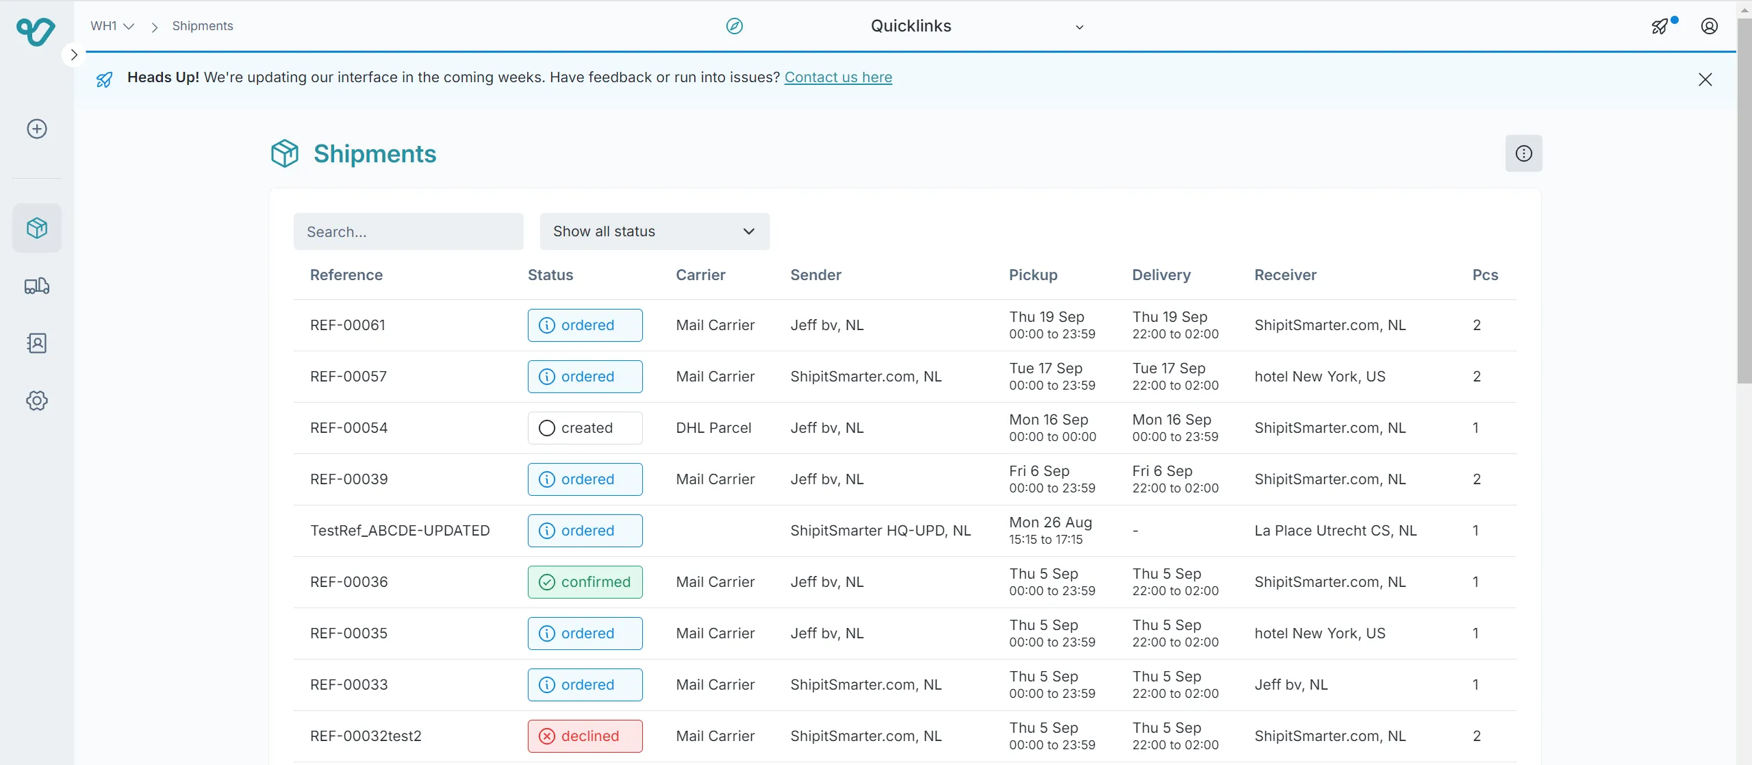The width and height of the screenshot is (1752, 765).
Task: Click the page vertical scrollbar
Action: click(1744, 202)
